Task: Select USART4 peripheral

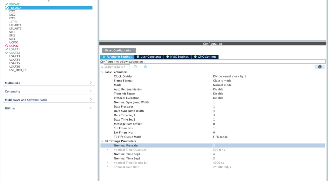Action: (x=14, y=60)
